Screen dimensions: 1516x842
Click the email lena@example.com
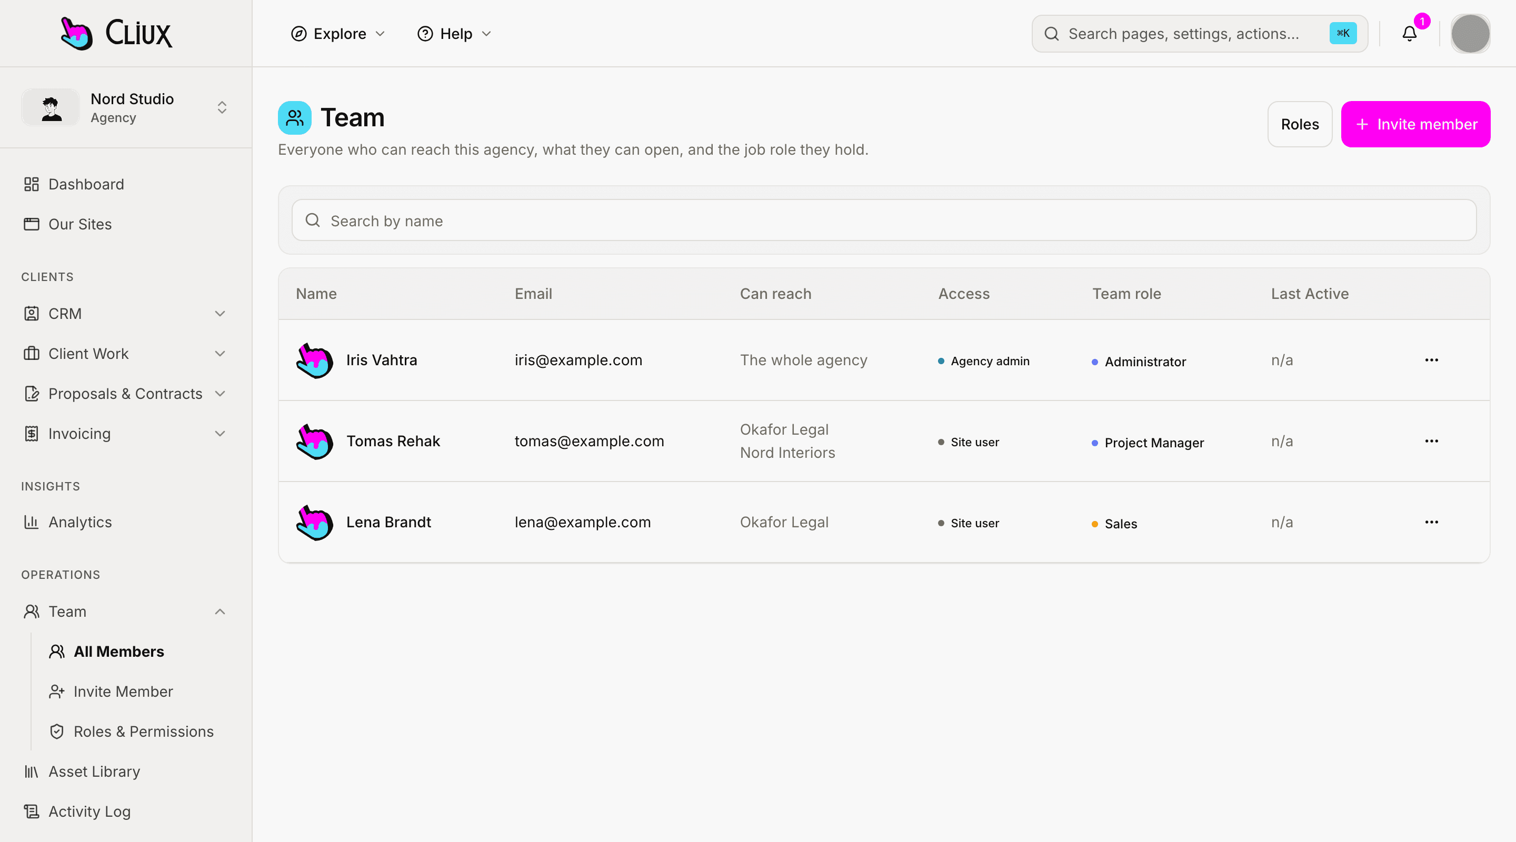(x=582, y=523)
